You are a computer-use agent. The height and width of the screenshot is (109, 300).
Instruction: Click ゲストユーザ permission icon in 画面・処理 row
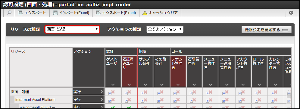point(111,92)
